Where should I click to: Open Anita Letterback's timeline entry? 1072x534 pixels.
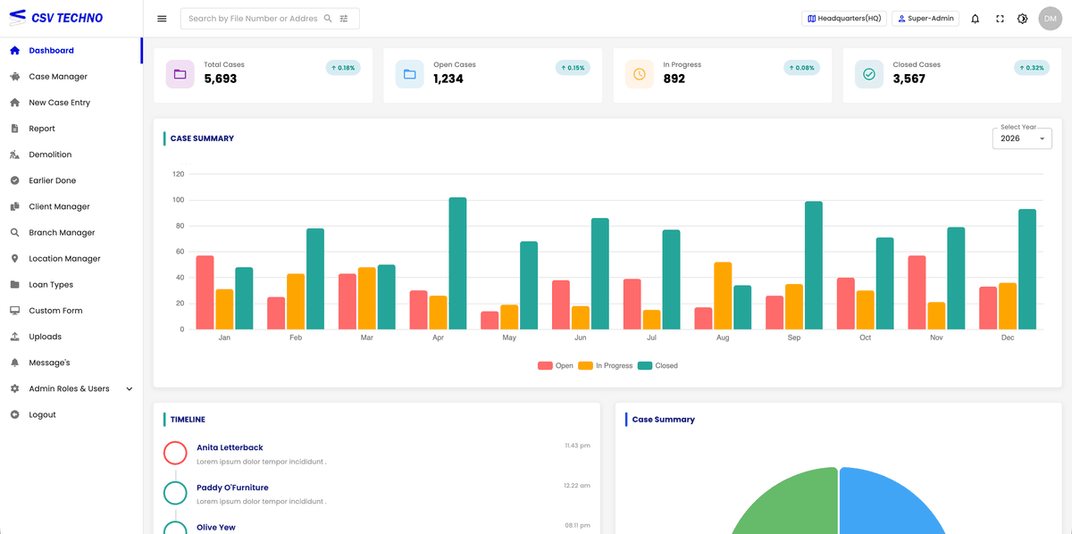coord(229,447)
